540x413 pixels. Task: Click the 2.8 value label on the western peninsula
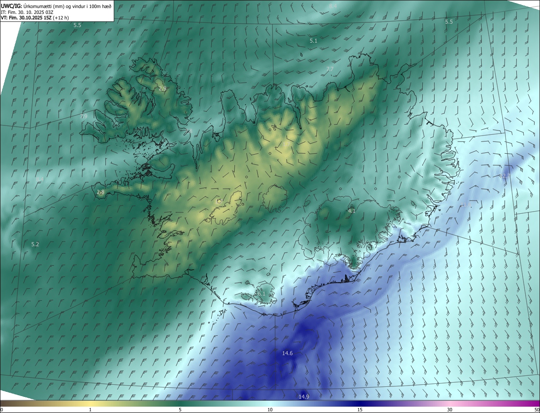(x=100, y=192)
